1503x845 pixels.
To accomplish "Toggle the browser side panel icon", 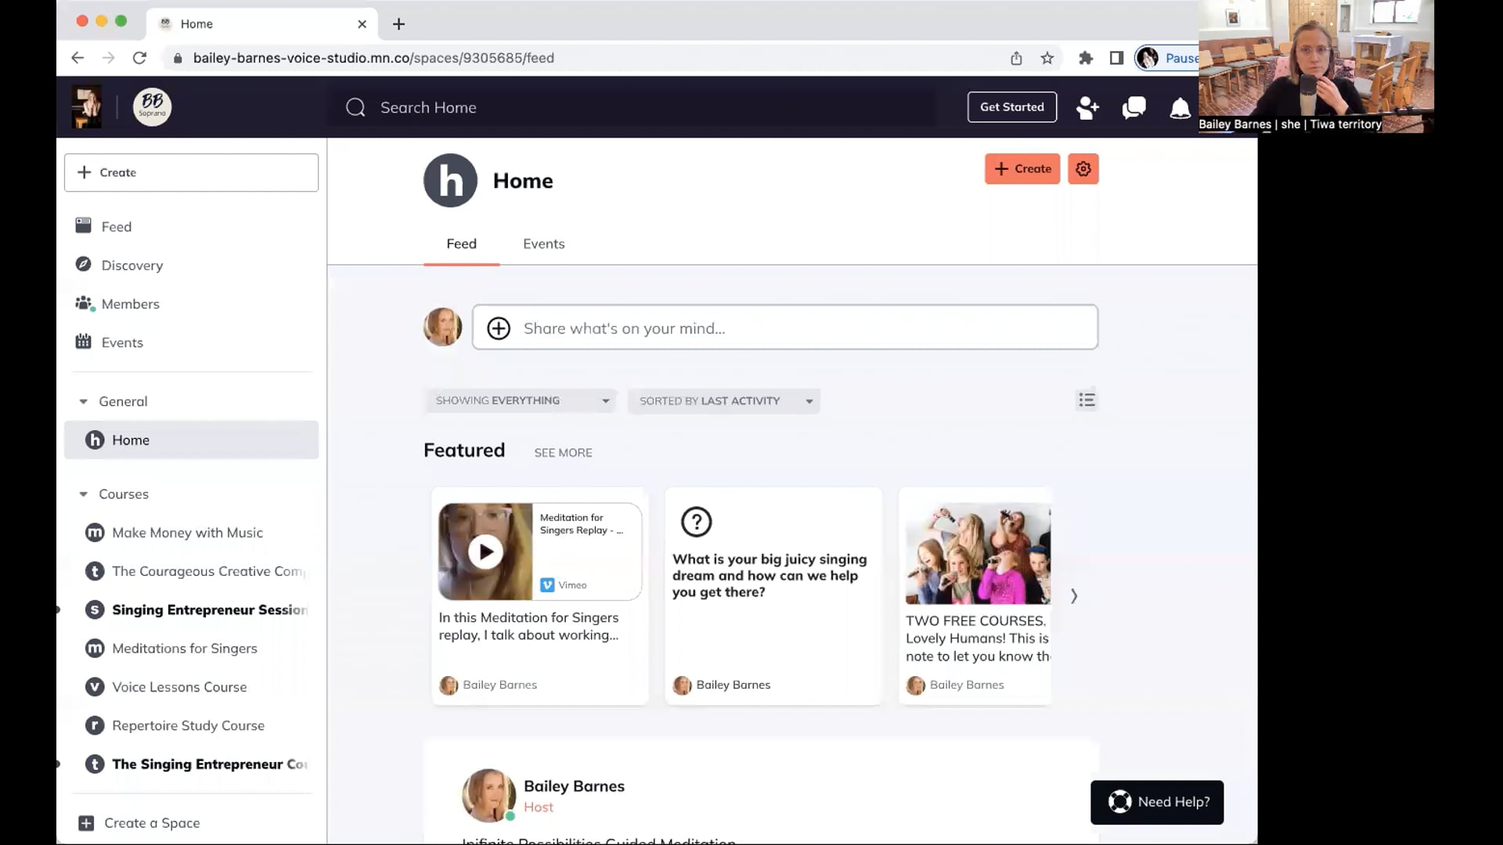I will point(1116,58).
